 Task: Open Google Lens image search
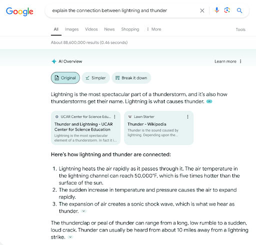point(227,10)
